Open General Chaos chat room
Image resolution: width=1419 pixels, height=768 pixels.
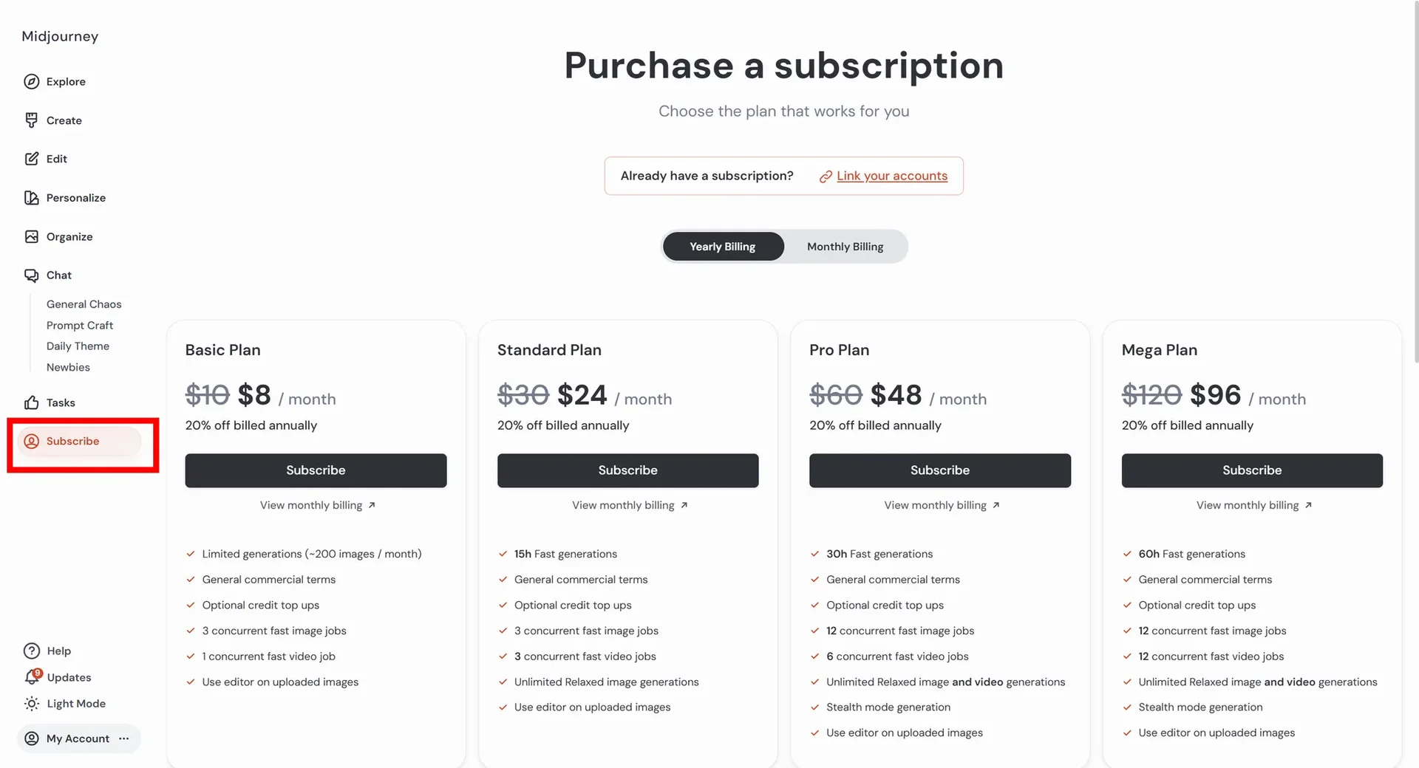tap(84, 304)
